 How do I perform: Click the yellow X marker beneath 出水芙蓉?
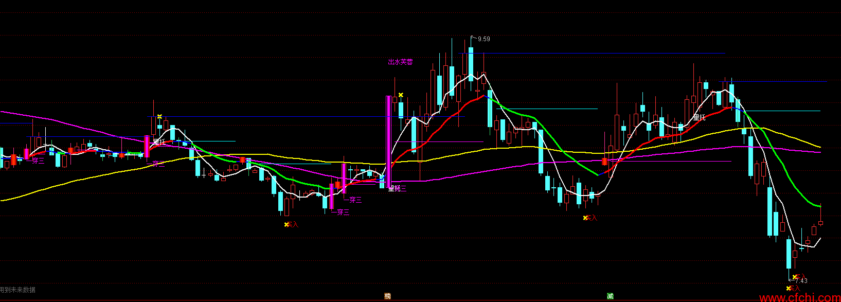[401, 95]
